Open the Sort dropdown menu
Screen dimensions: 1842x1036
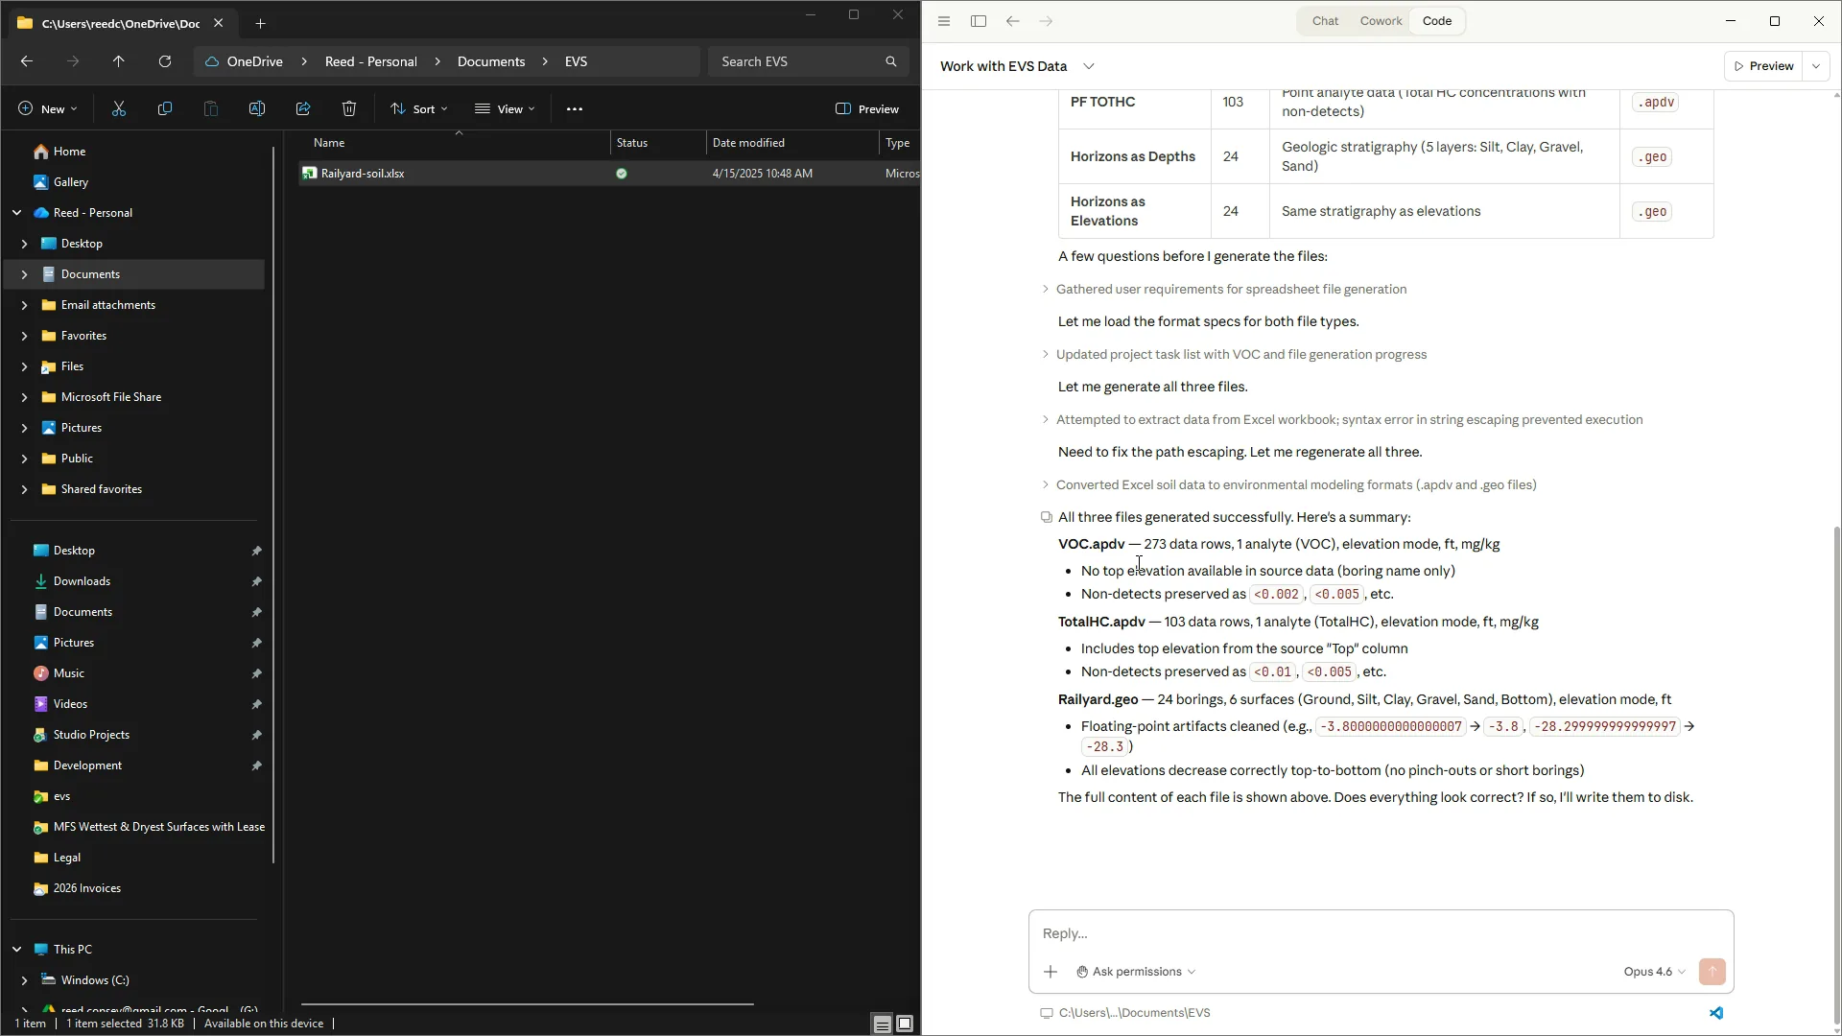[419, 109]
